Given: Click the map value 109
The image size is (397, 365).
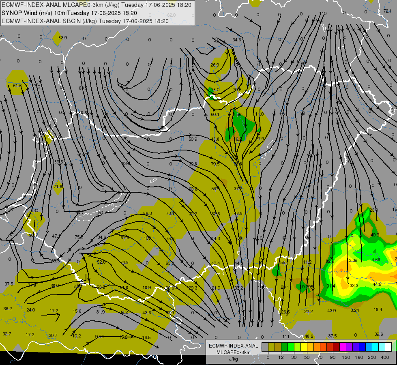Looking at the screenshot, I should coord(147,238).
